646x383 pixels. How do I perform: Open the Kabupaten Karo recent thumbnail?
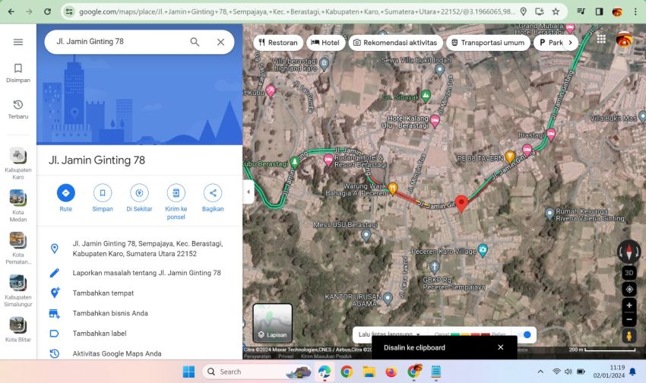18,163
